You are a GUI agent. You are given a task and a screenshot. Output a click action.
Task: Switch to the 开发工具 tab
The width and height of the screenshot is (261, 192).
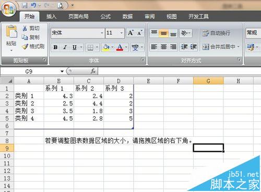[198, 16]
